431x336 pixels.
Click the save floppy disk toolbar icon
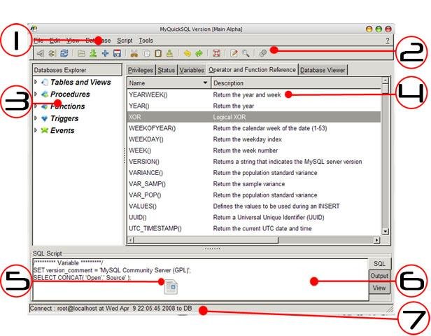118,53
